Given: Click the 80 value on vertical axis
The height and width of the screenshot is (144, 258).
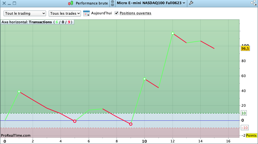Looking at the screenshot, I should [x=244, y=61].
